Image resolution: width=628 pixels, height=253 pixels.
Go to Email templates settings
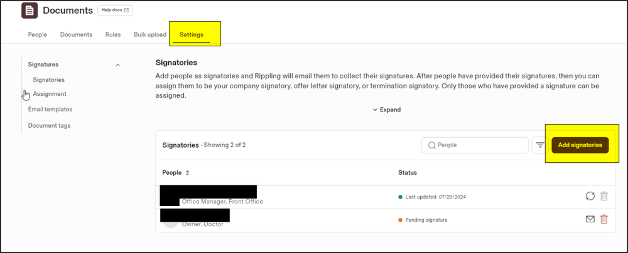point(50,109)
